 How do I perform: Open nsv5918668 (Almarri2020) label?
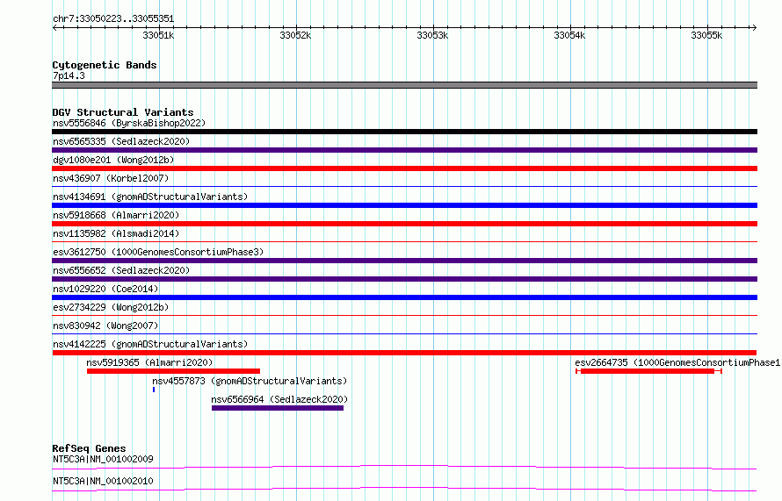click(x=116, y=215)
